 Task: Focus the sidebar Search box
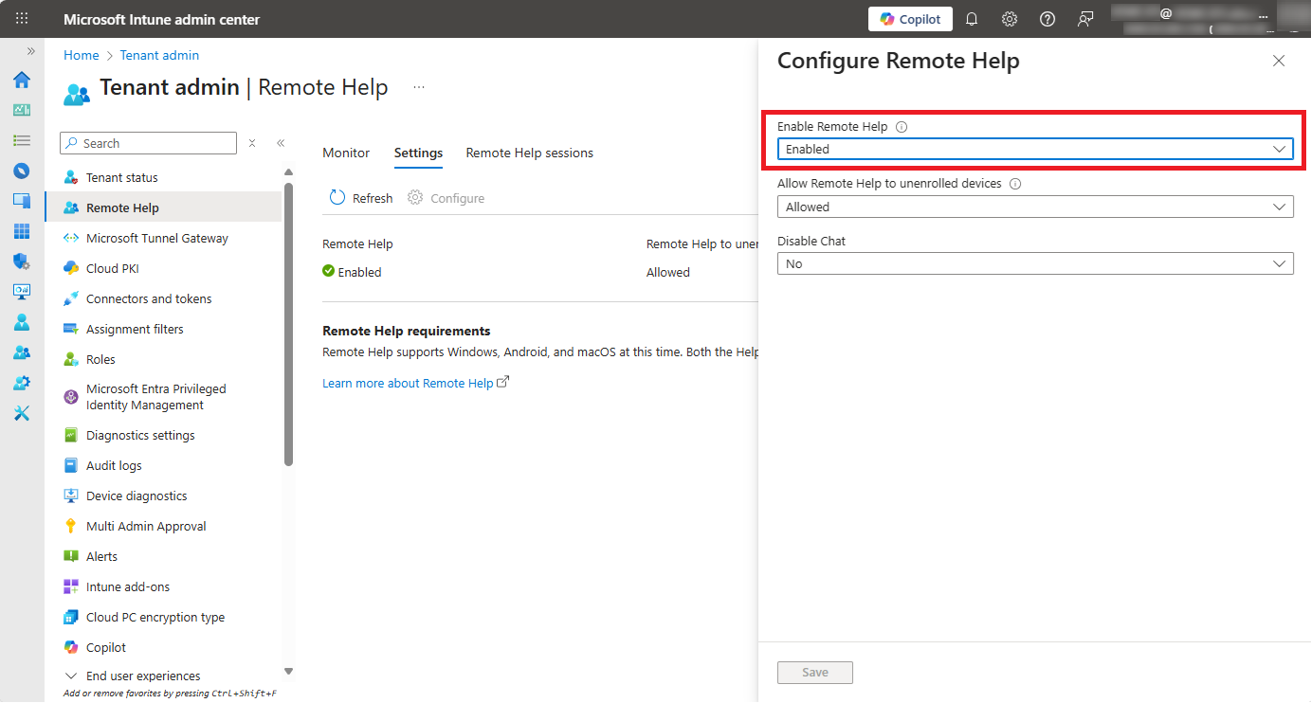(148, 143)
